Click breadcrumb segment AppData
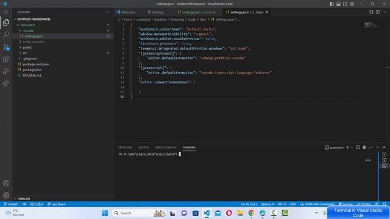 click(x=160, y=19)
